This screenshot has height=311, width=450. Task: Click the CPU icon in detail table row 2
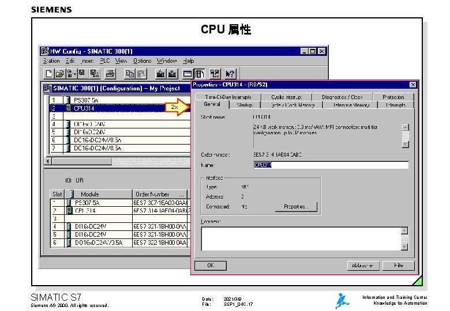(69, 211)
